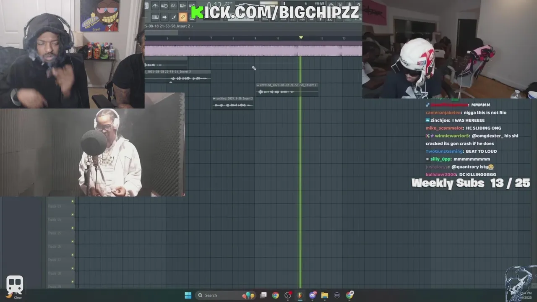This screenshot has height=302, width=537.
Task: Toggle the step editing arrow icon
Action: pyautogui.click(x=164, y=17)
